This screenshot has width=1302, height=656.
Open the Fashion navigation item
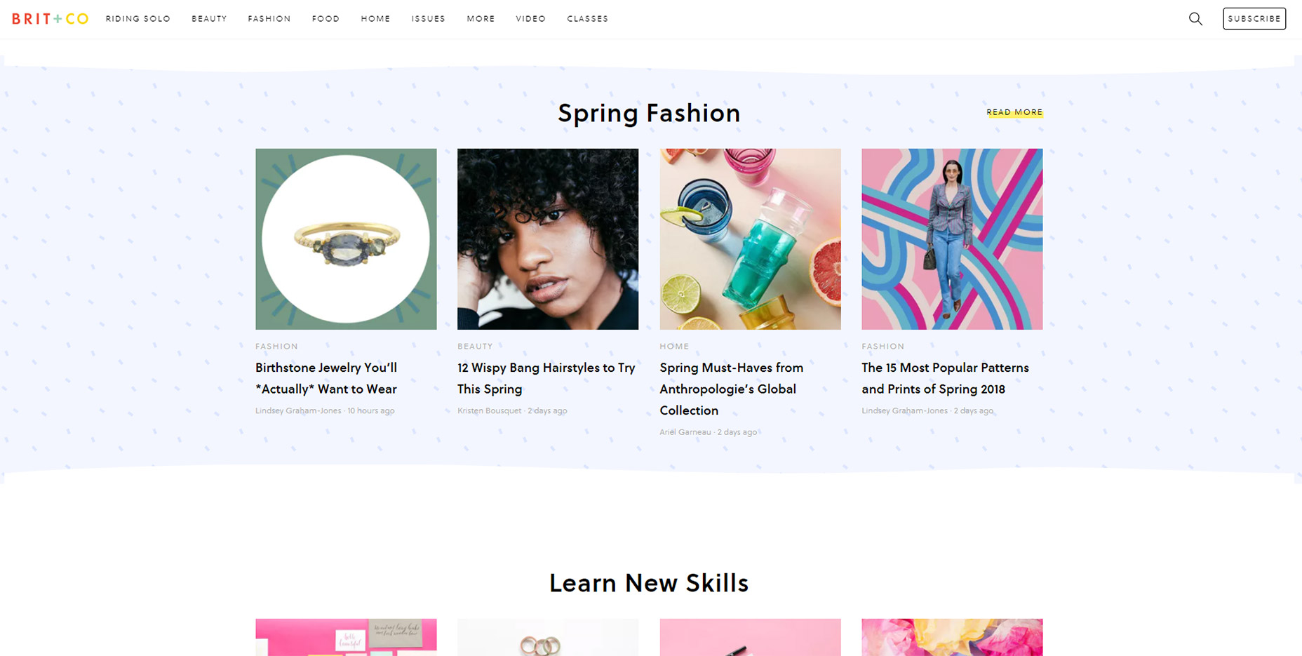click(269, 19)
